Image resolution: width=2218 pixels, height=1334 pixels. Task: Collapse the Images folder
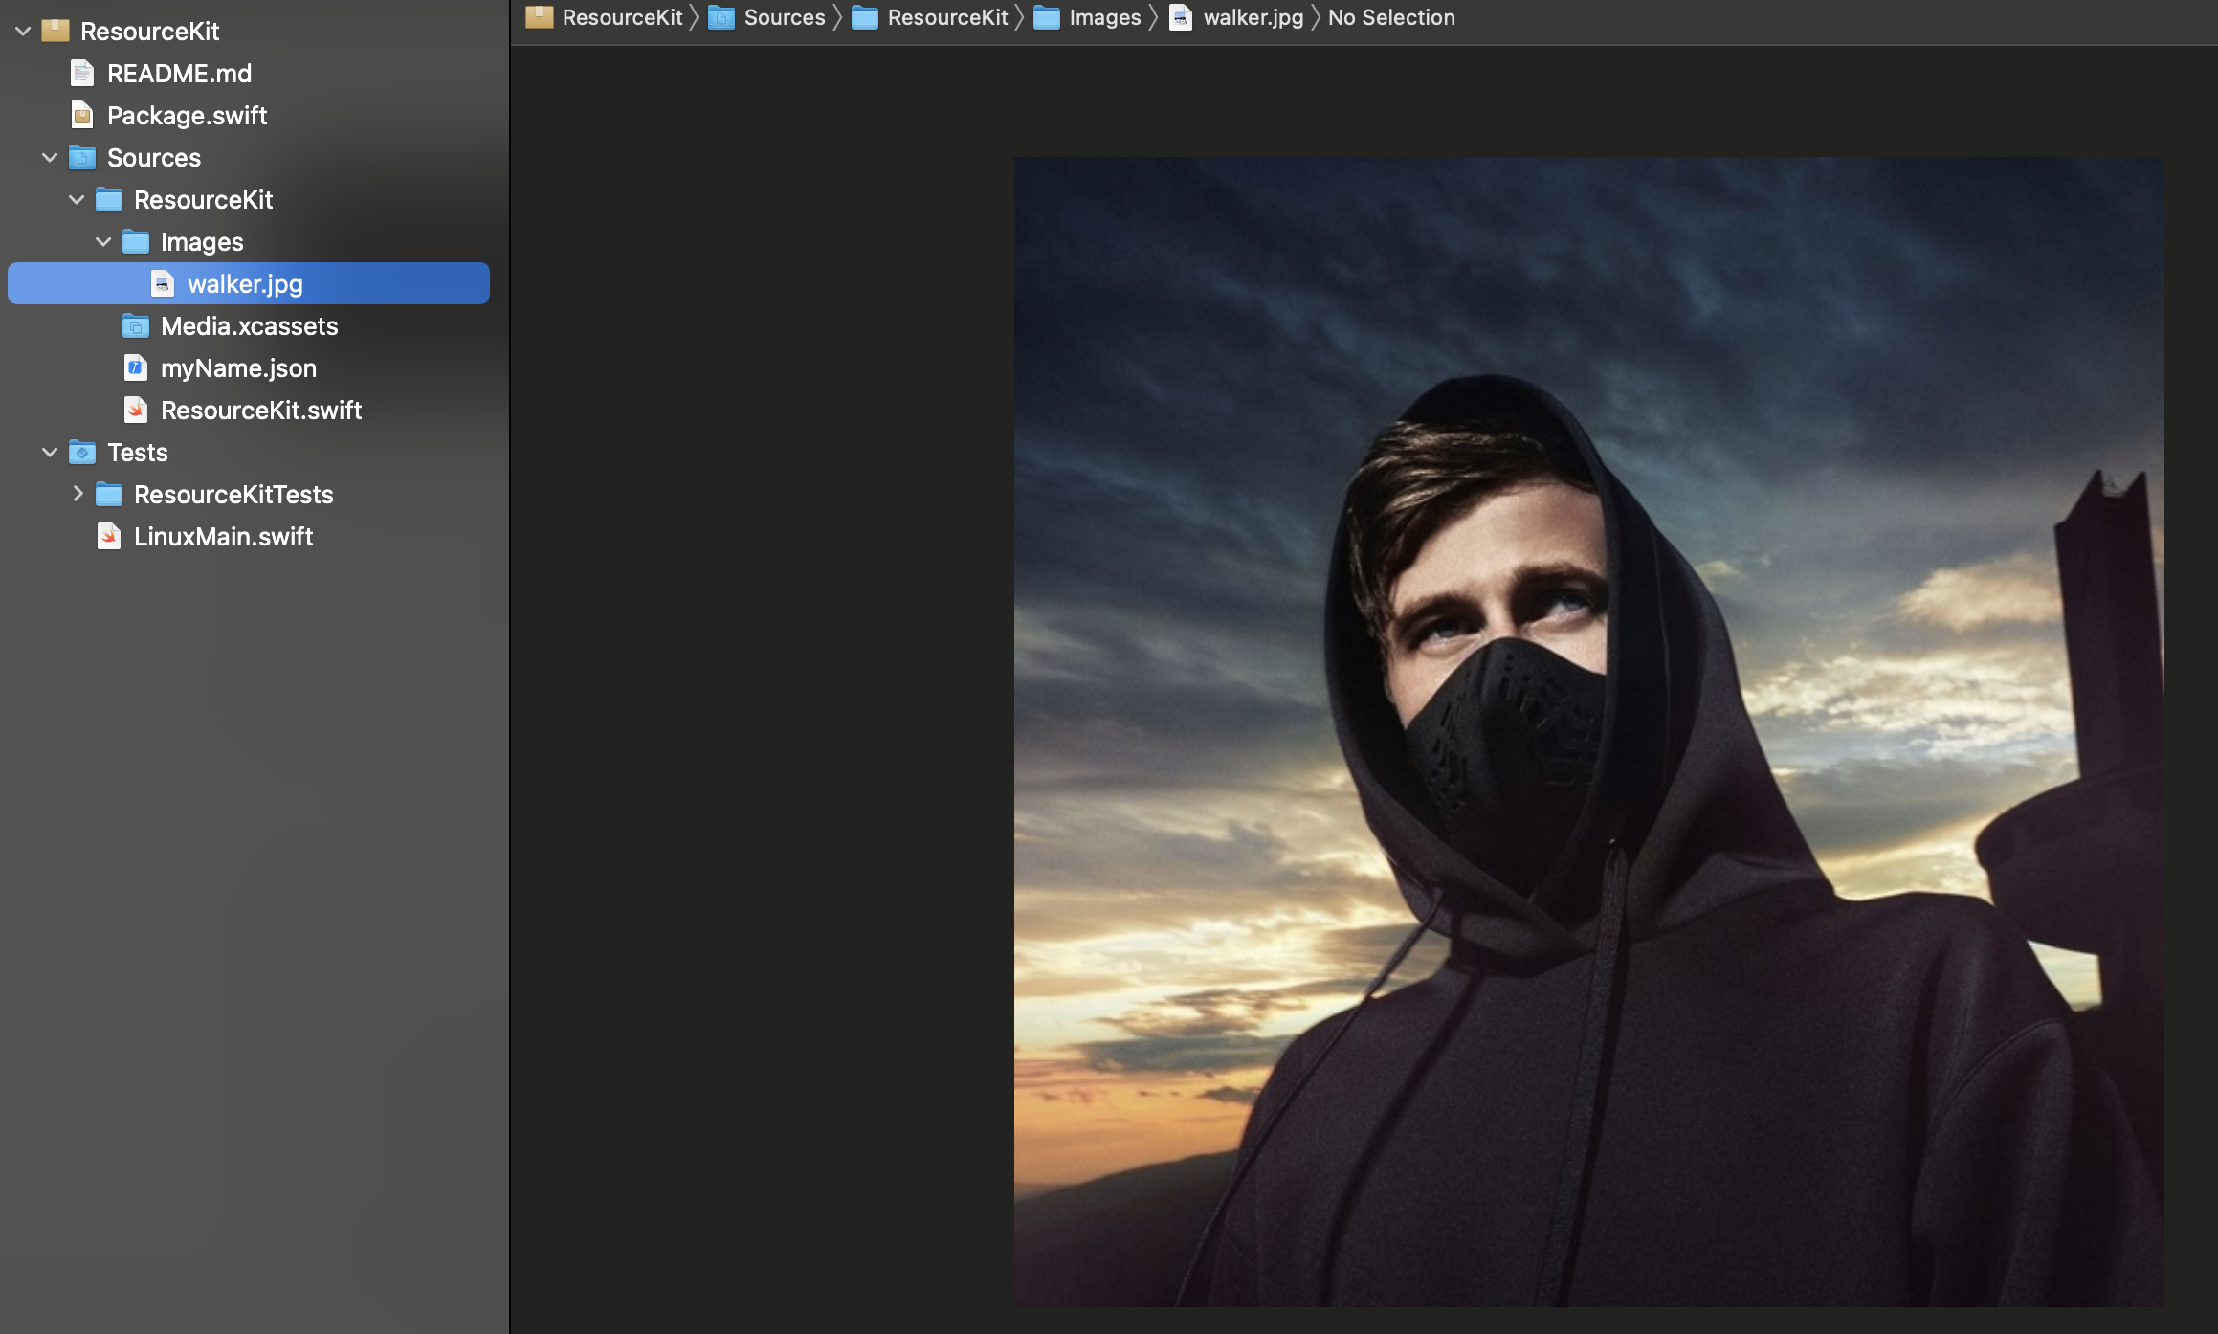[103, 242]
